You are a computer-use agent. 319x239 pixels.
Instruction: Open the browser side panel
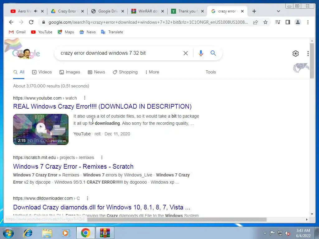click(x=288, y=22)
